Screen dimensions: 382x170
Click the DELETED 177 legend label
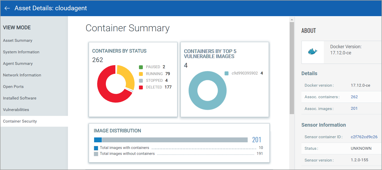[x=159, y=87]
